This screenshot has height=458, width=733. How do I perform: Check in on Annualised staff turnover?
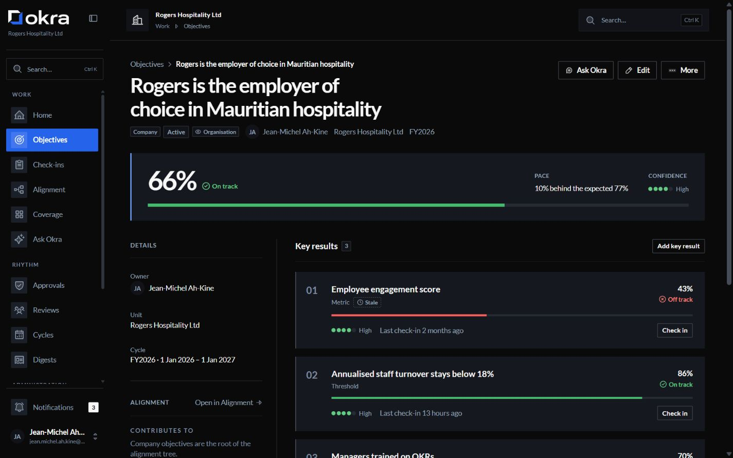coord(675,413)
